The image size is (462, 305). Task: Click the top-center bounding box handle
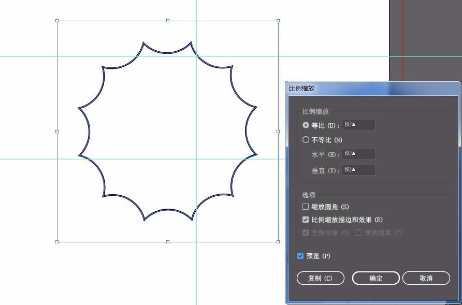[168, 21]
